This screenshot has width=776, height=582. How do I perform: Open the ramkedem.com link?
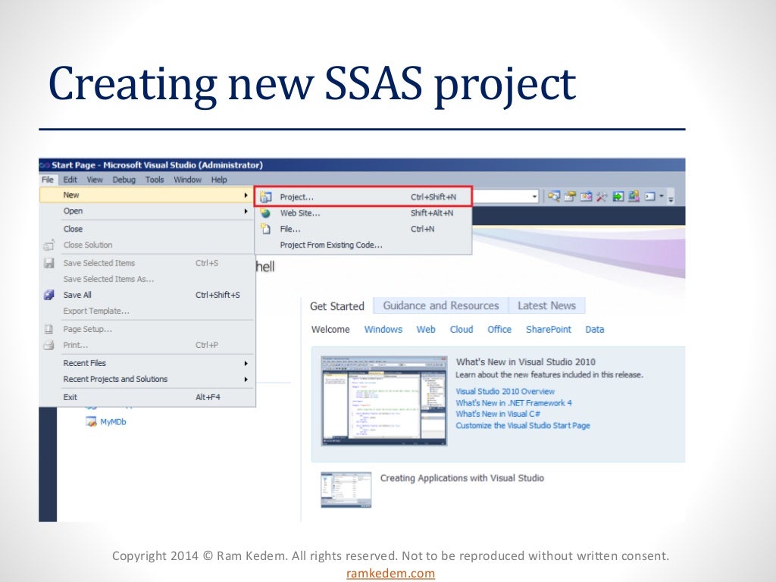(390, 573)
